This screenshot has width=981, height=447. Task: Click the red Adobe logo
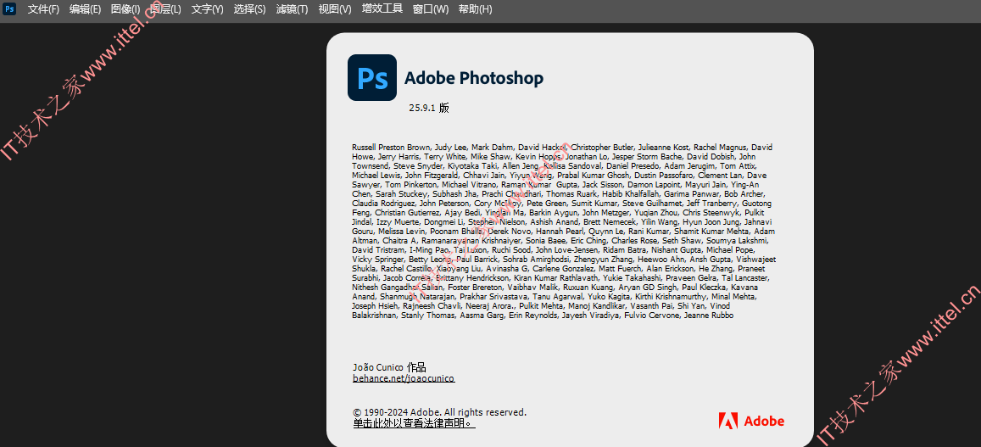point(751,421)
